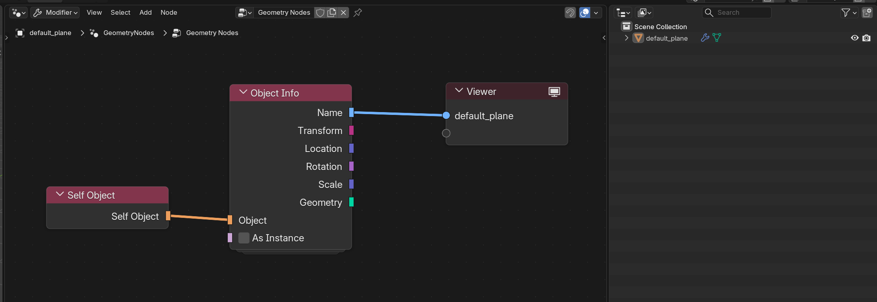Toggle the snapping icon in node editor
The image size is (877, 302).
570,13
